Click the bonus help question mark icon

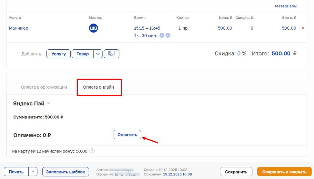(x=92, y=151)
